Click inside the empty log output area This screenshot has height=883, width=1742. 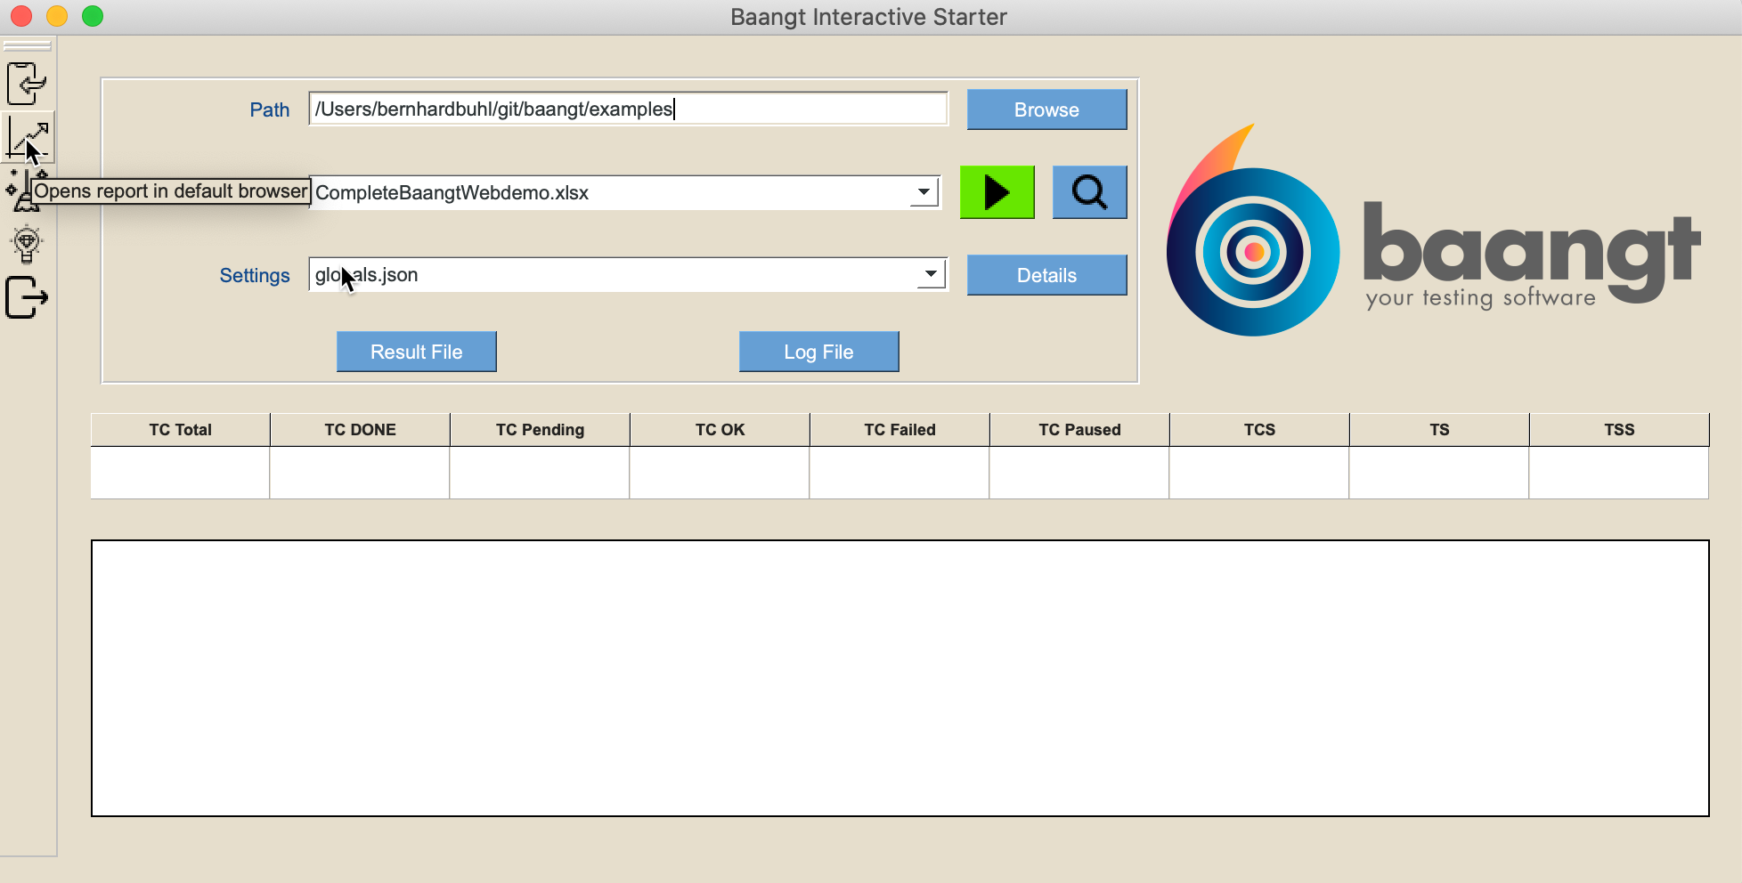coord(899,678)
